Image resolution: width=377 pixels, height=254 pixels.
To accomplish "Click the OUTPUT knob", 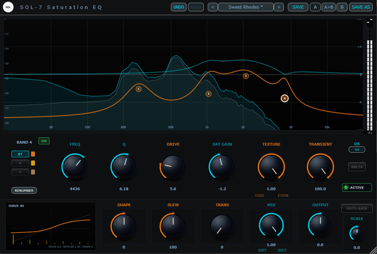I will click(320, 226).
